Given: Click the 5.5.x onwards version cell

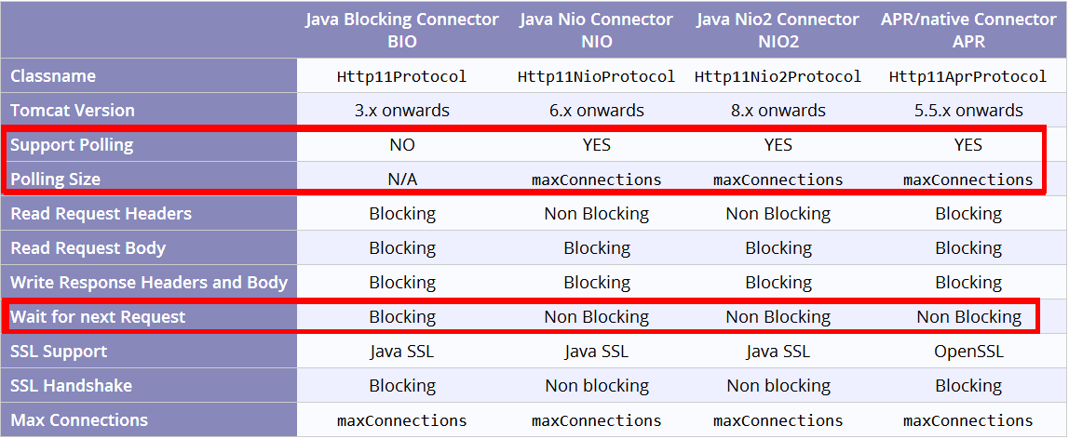Looking at the screenshot, I should [968, 111].
